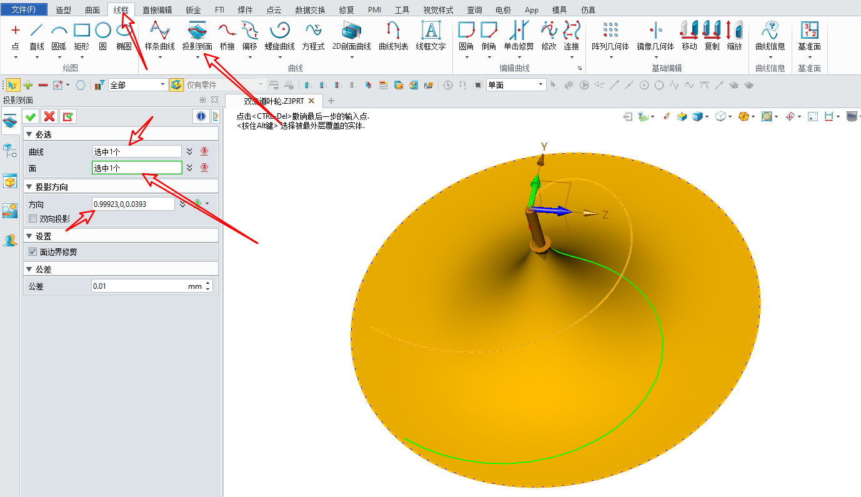The width and height of the screenshot is (861, 497).
Task: Switch to the Surface (曲面) ribbon tab
Action: (92, 10)
